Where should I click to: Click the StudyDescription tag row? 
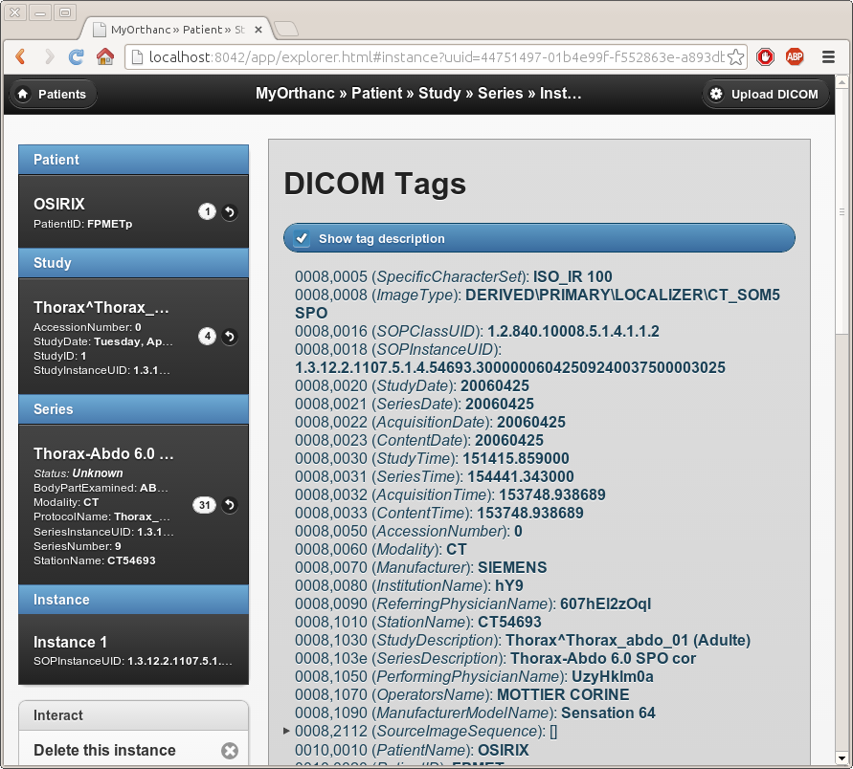[523, 640]
